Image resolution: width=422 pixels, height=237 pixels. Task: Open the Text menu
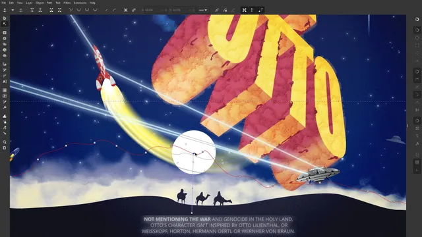click(x=58, y=3)
